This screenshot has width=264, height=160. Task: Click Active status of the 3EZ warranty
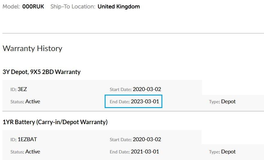pos(33,101)
